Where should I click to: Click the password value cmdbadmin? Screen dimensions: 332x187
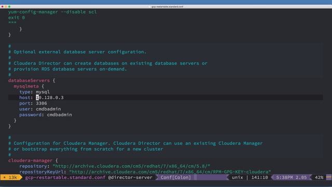[x=60, y=115]
